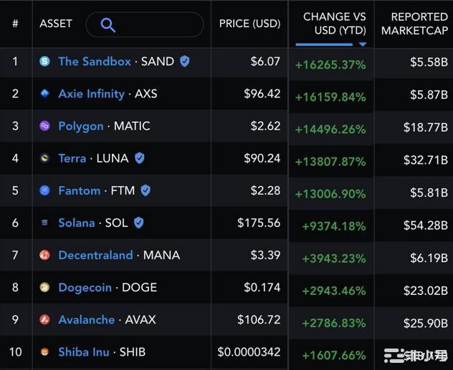Click the Fantom coin logo icon

tap(44, 190)
